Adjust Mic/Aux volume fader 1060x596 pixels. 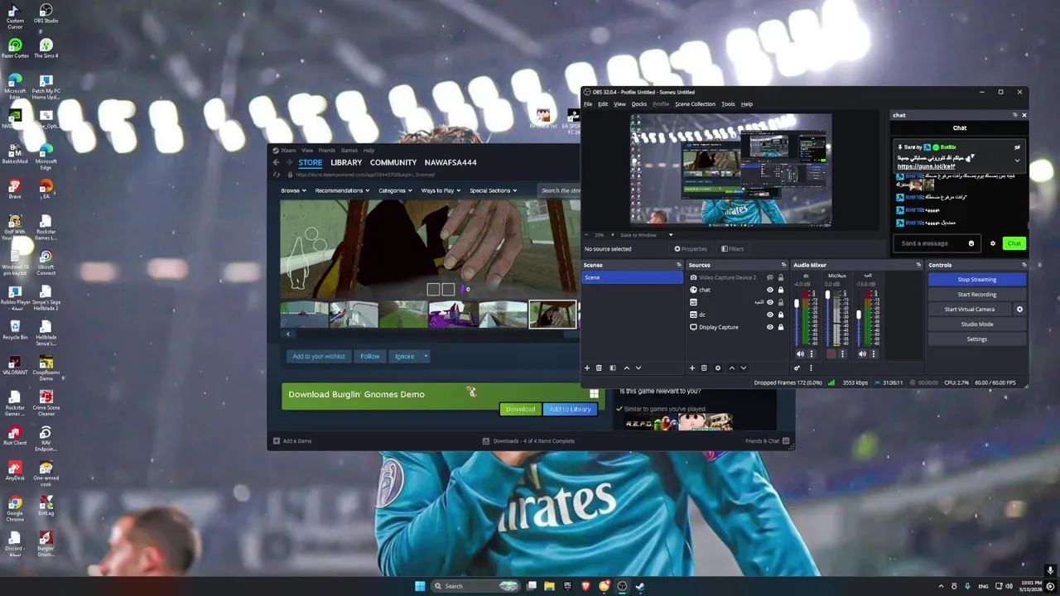pyautogui.click(x=827, y=296)
